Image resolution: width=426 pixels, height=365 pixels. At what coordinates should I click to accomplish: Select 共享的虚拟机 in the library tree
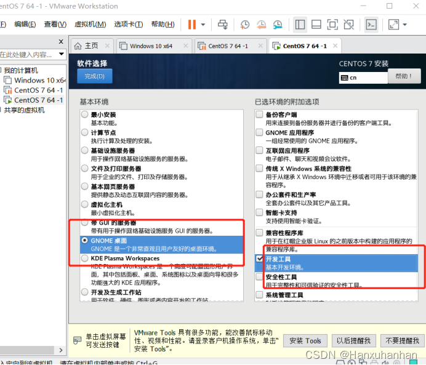pyautogui.click(x=24, y=110)
